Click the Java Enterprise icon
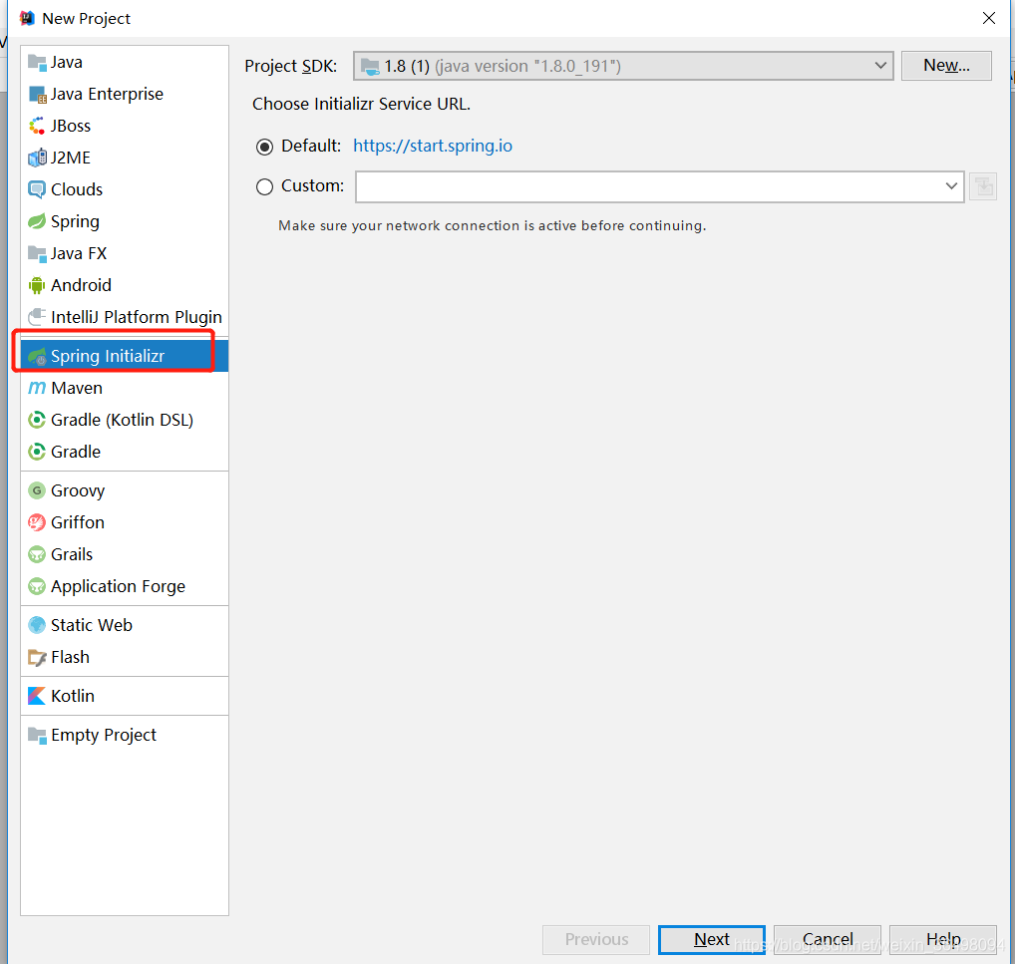Screen dimensions: 1015x964 pos(37,95)
